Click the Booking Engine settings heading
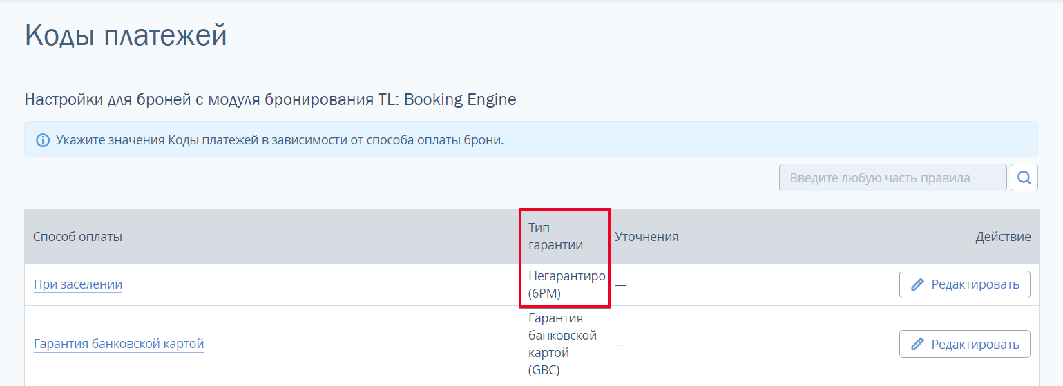The width and height of the screenshot is (1063, 386). [270, 99]
